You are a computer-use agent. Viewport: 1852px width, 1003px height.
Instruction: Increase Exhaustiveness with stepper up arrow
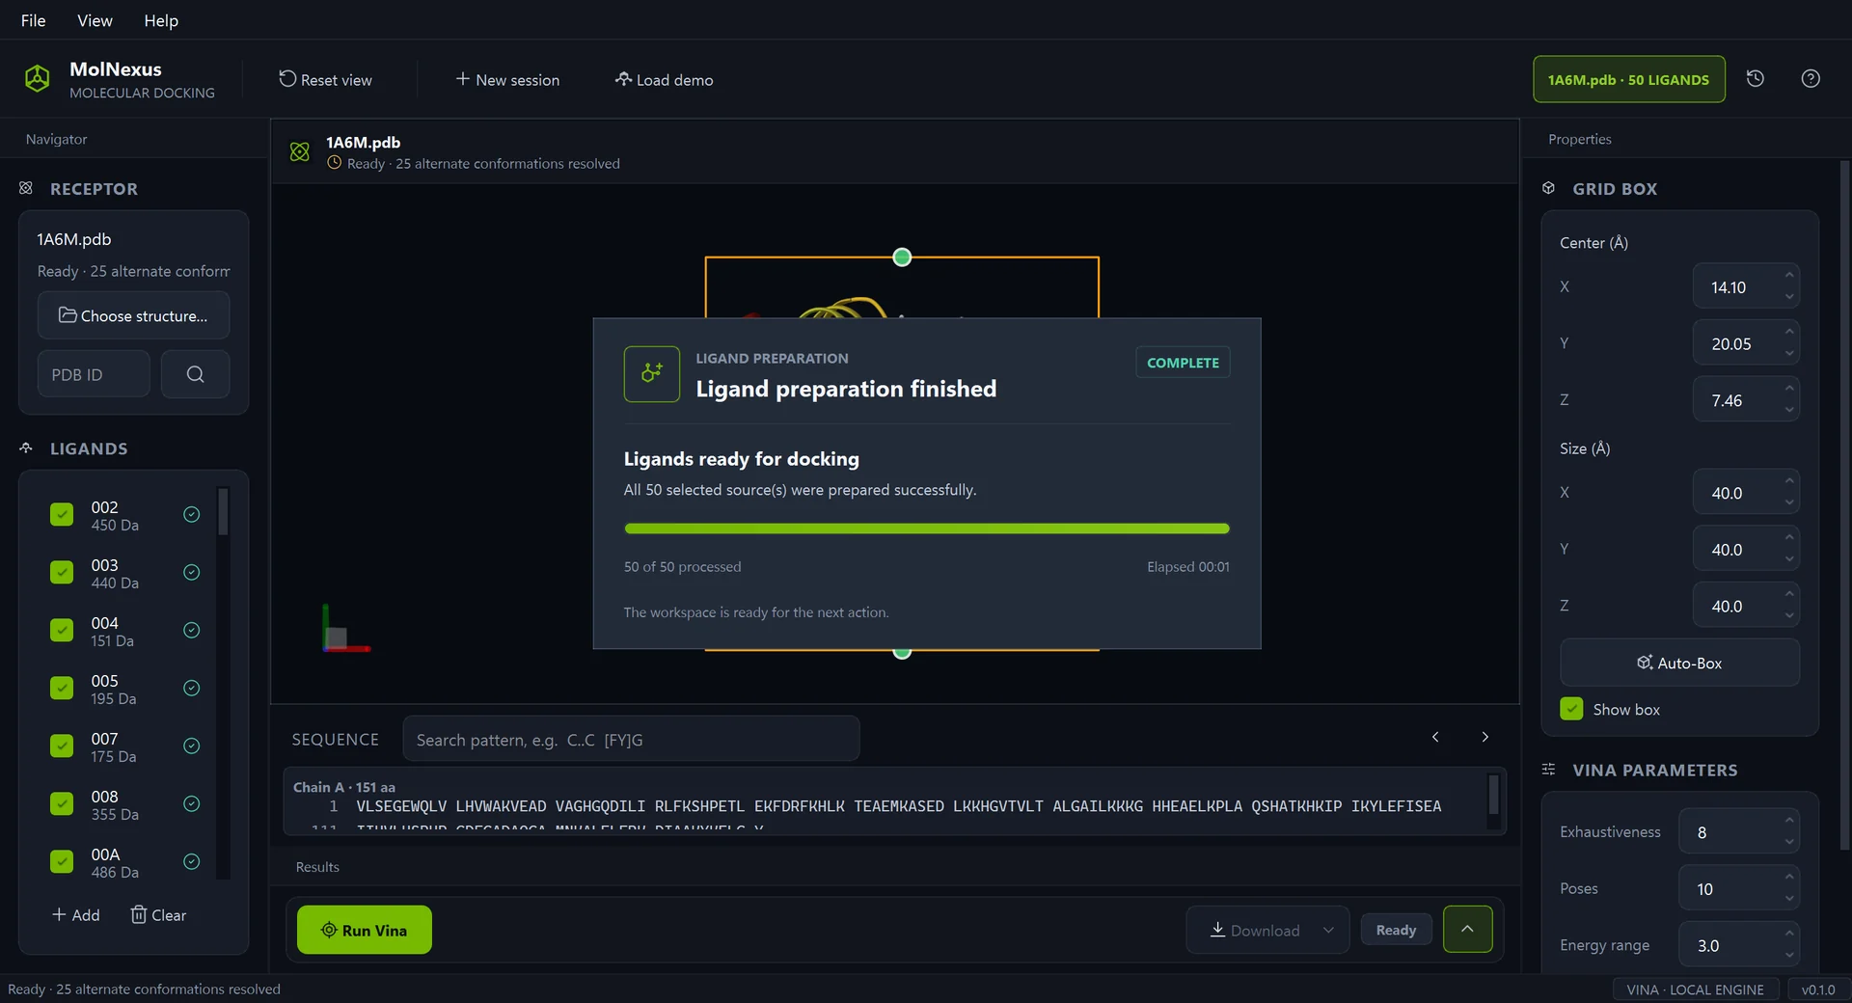tap(1789, 821)
